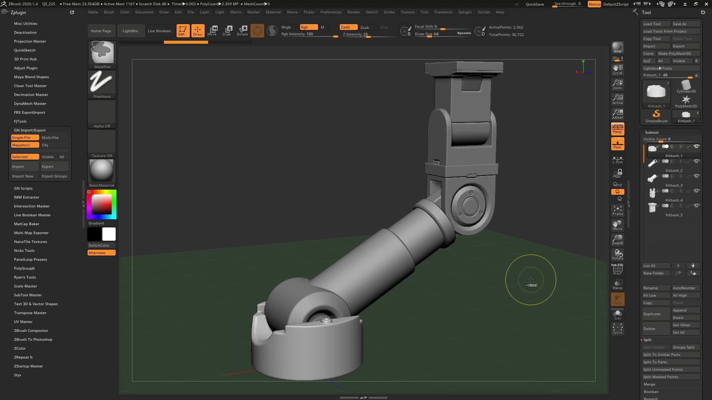Viewport: 712px width, 400px height.
Task: Toggle Persp perspective mode
Action: click(x=617, y=129)
